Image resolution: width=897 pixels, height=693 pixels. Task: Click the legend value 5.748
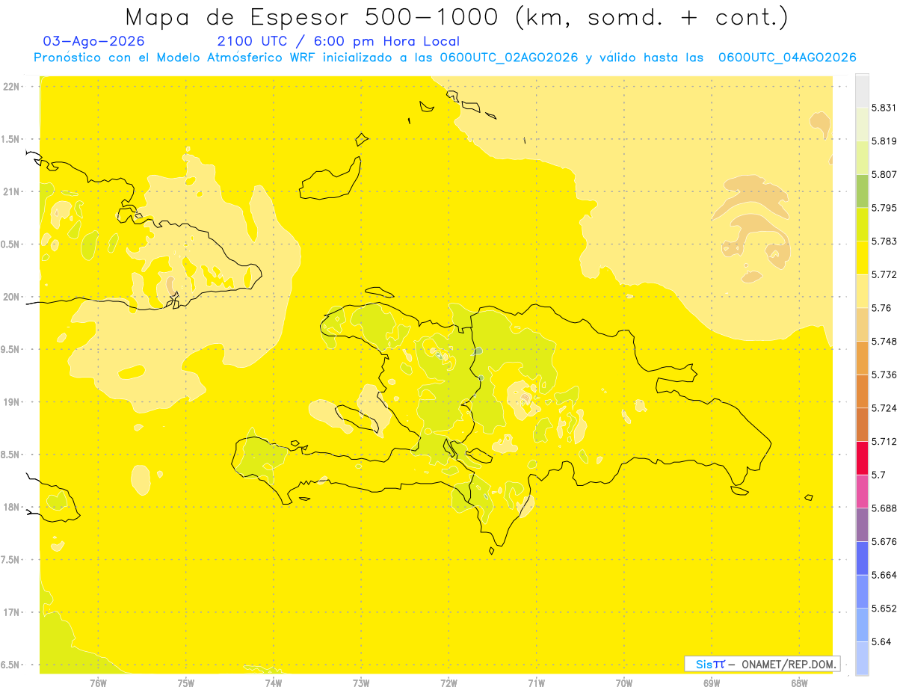(884, 341)
